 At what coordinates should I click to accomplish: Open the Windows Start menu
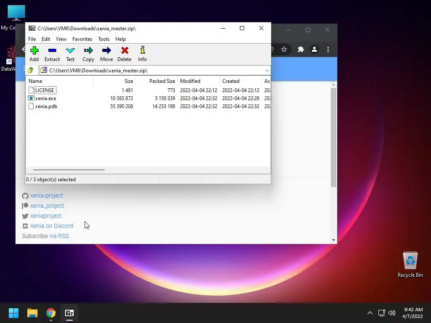click(13, 313)
